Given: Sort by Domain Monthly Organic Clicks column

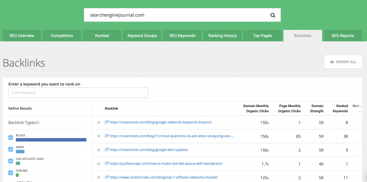Looking at the screenshot, I should (256, 108).
